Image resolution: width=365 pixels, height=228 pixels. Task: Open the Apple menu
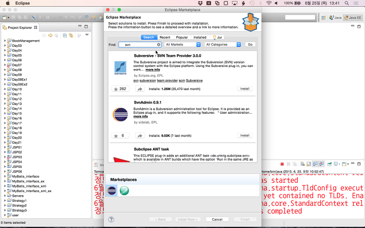click(x=8, y=3)
